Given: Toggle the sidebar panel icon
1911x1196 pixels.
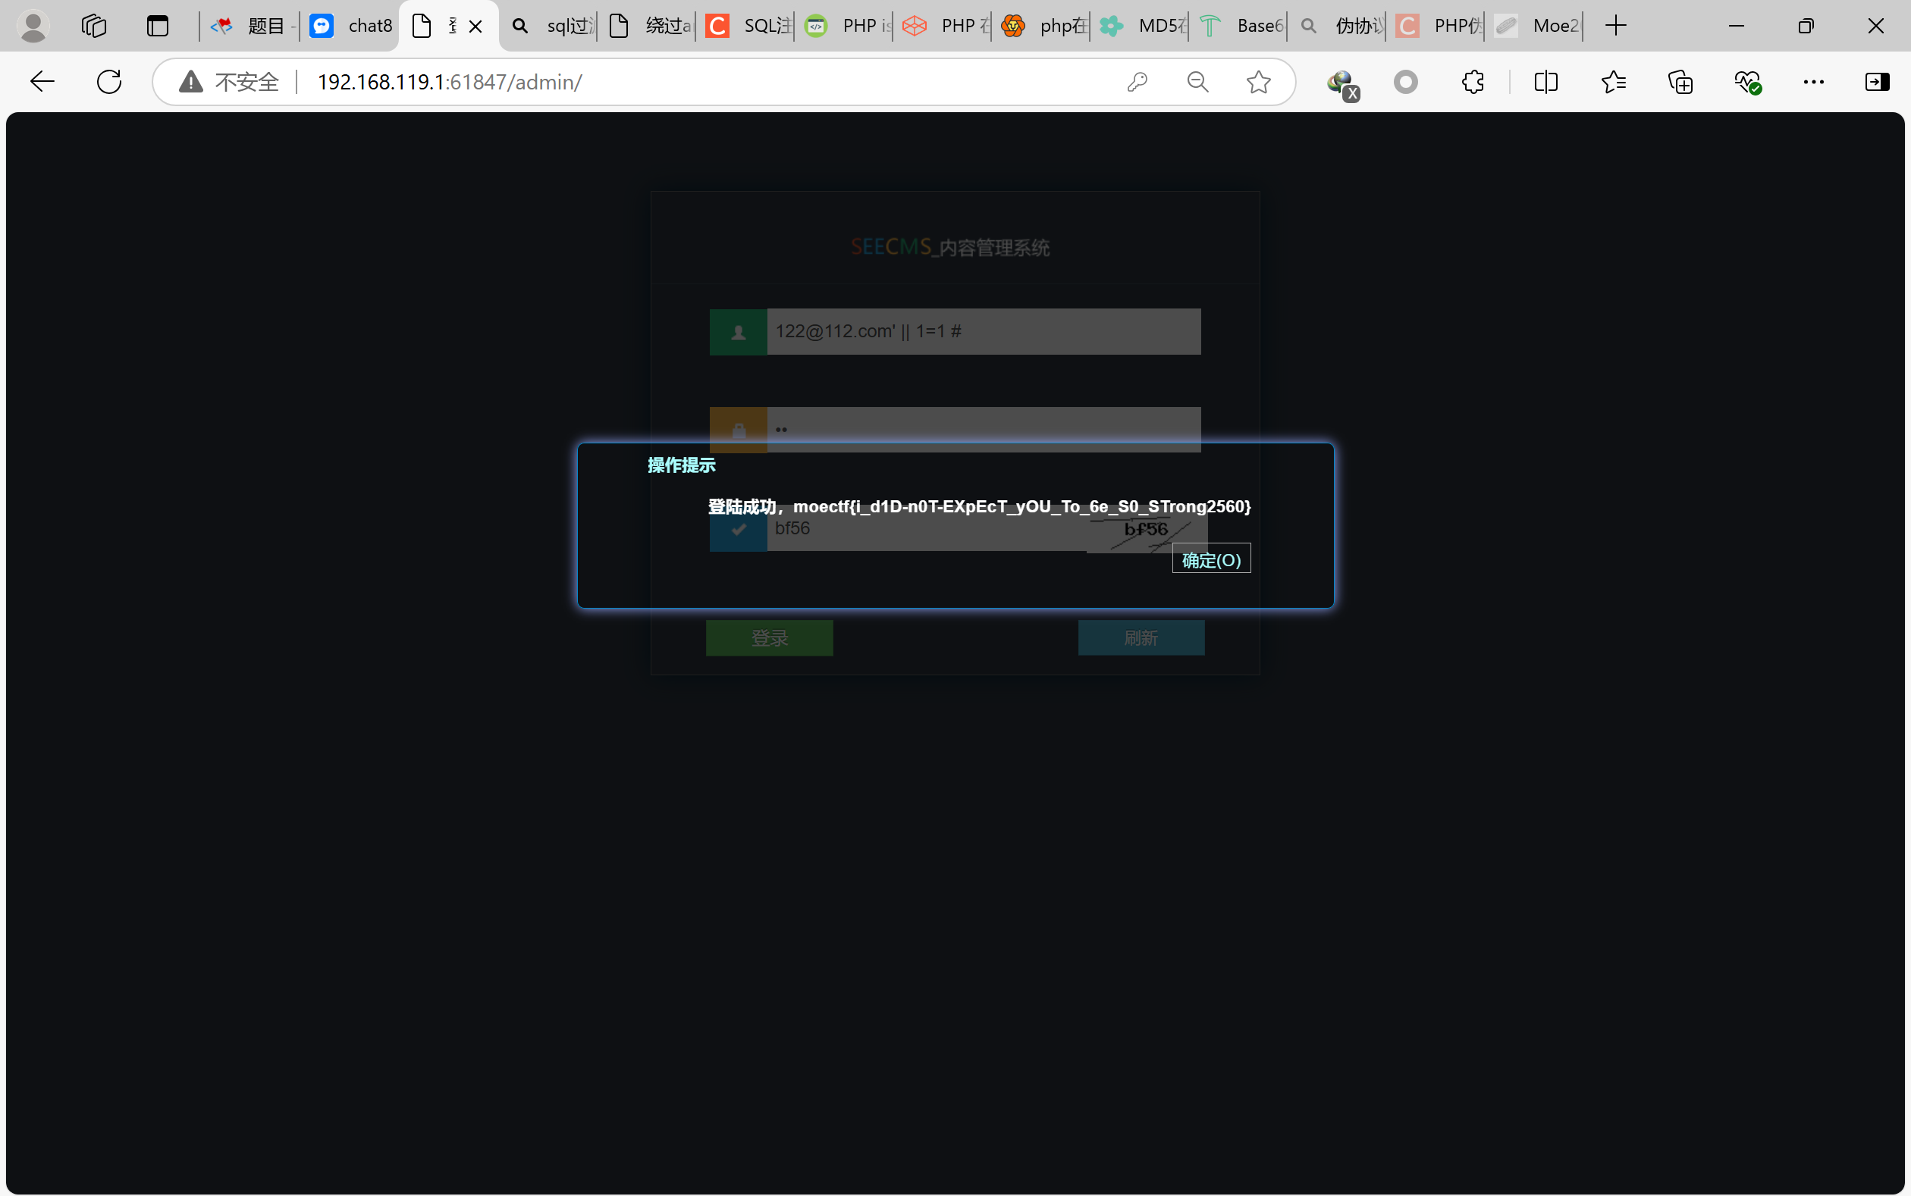Looking at the screenshot, I should [x=1877, y=81].
